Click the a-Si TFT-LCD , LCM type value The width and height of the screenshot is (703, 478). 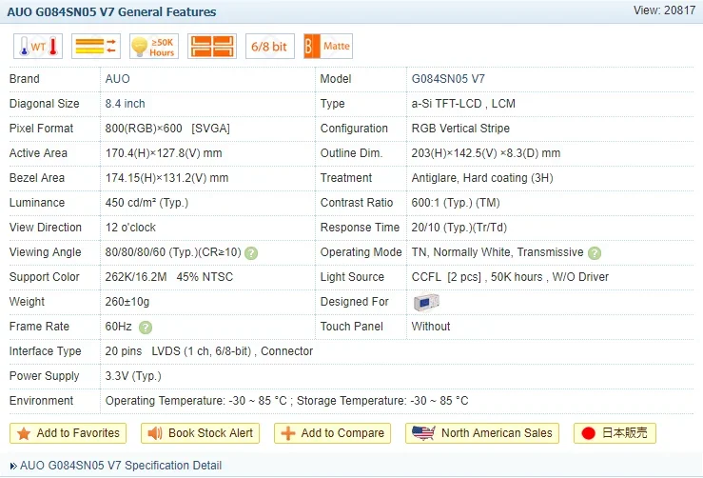point(463,104)
